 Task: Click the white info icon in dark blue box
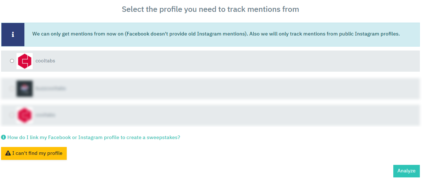(13, 35)
